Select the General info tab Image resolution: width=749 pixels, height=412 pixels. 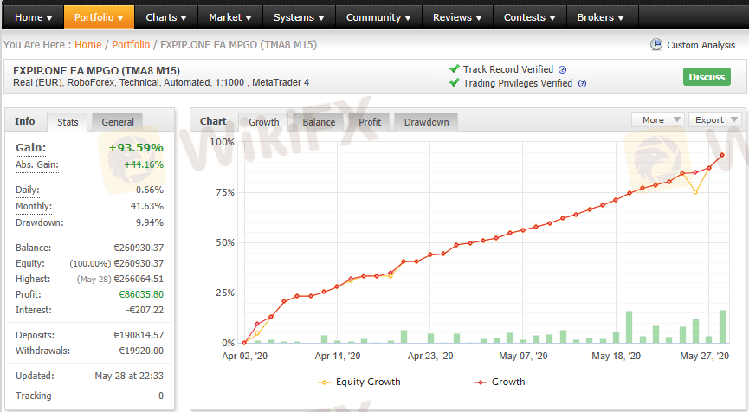coord(118,122)
